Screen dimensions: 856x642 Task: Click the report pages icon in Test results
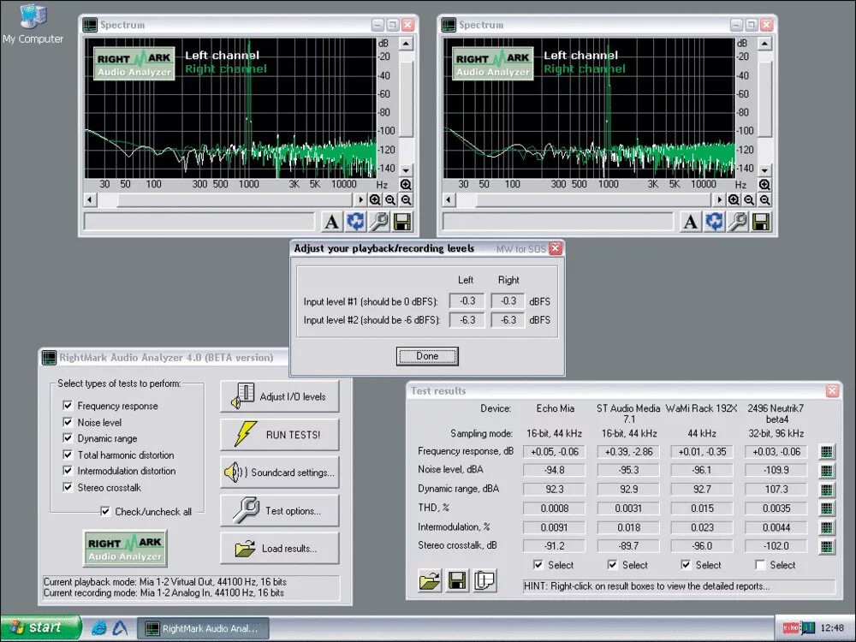pyautogui.click(x=484, y=580)
